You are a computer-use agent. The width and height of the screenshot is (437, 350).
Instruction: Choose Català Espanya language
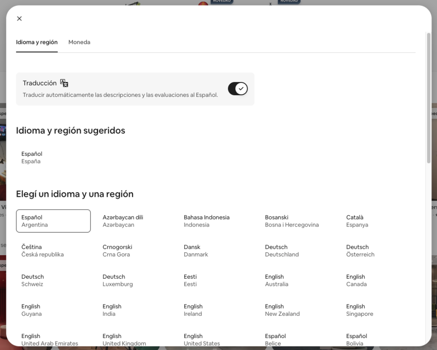pos(357,221)
